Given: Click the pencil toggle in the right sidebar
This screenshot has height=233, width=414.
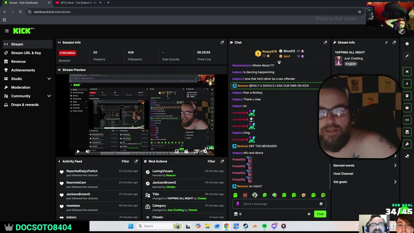Looking at the screenshot, I should point(407,56).
